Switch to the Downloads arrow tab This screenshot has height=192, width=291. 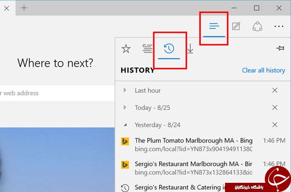point(190,48)
